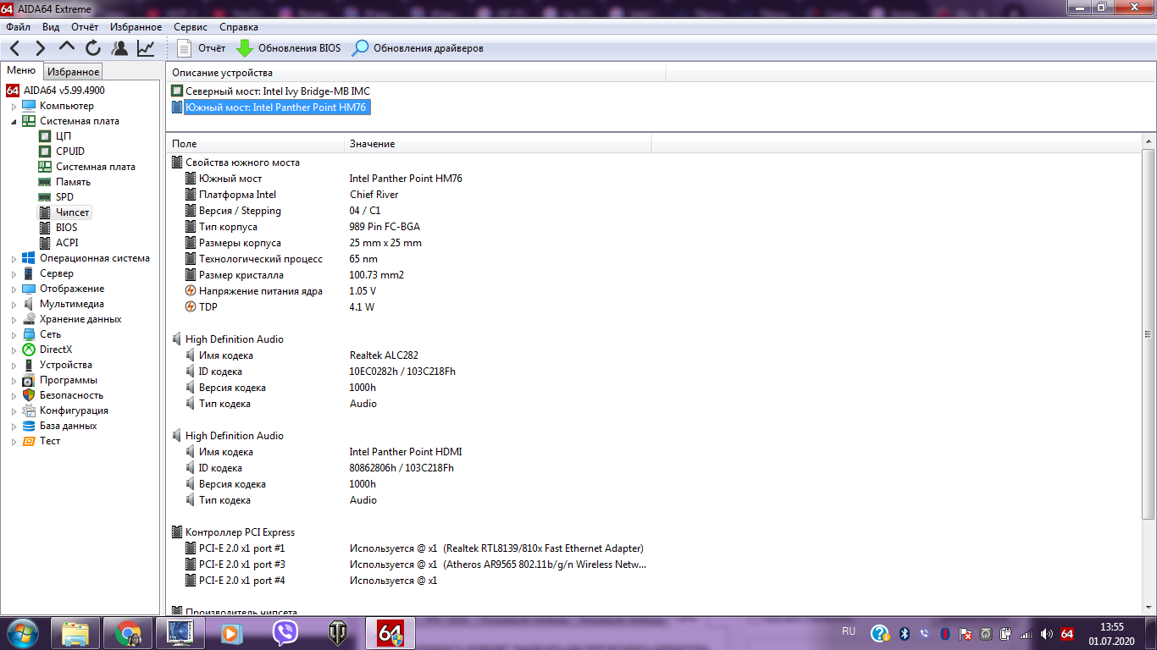1157x650 pixels.
Task: Open Viber from taskbar
Action: pos(285,633)
